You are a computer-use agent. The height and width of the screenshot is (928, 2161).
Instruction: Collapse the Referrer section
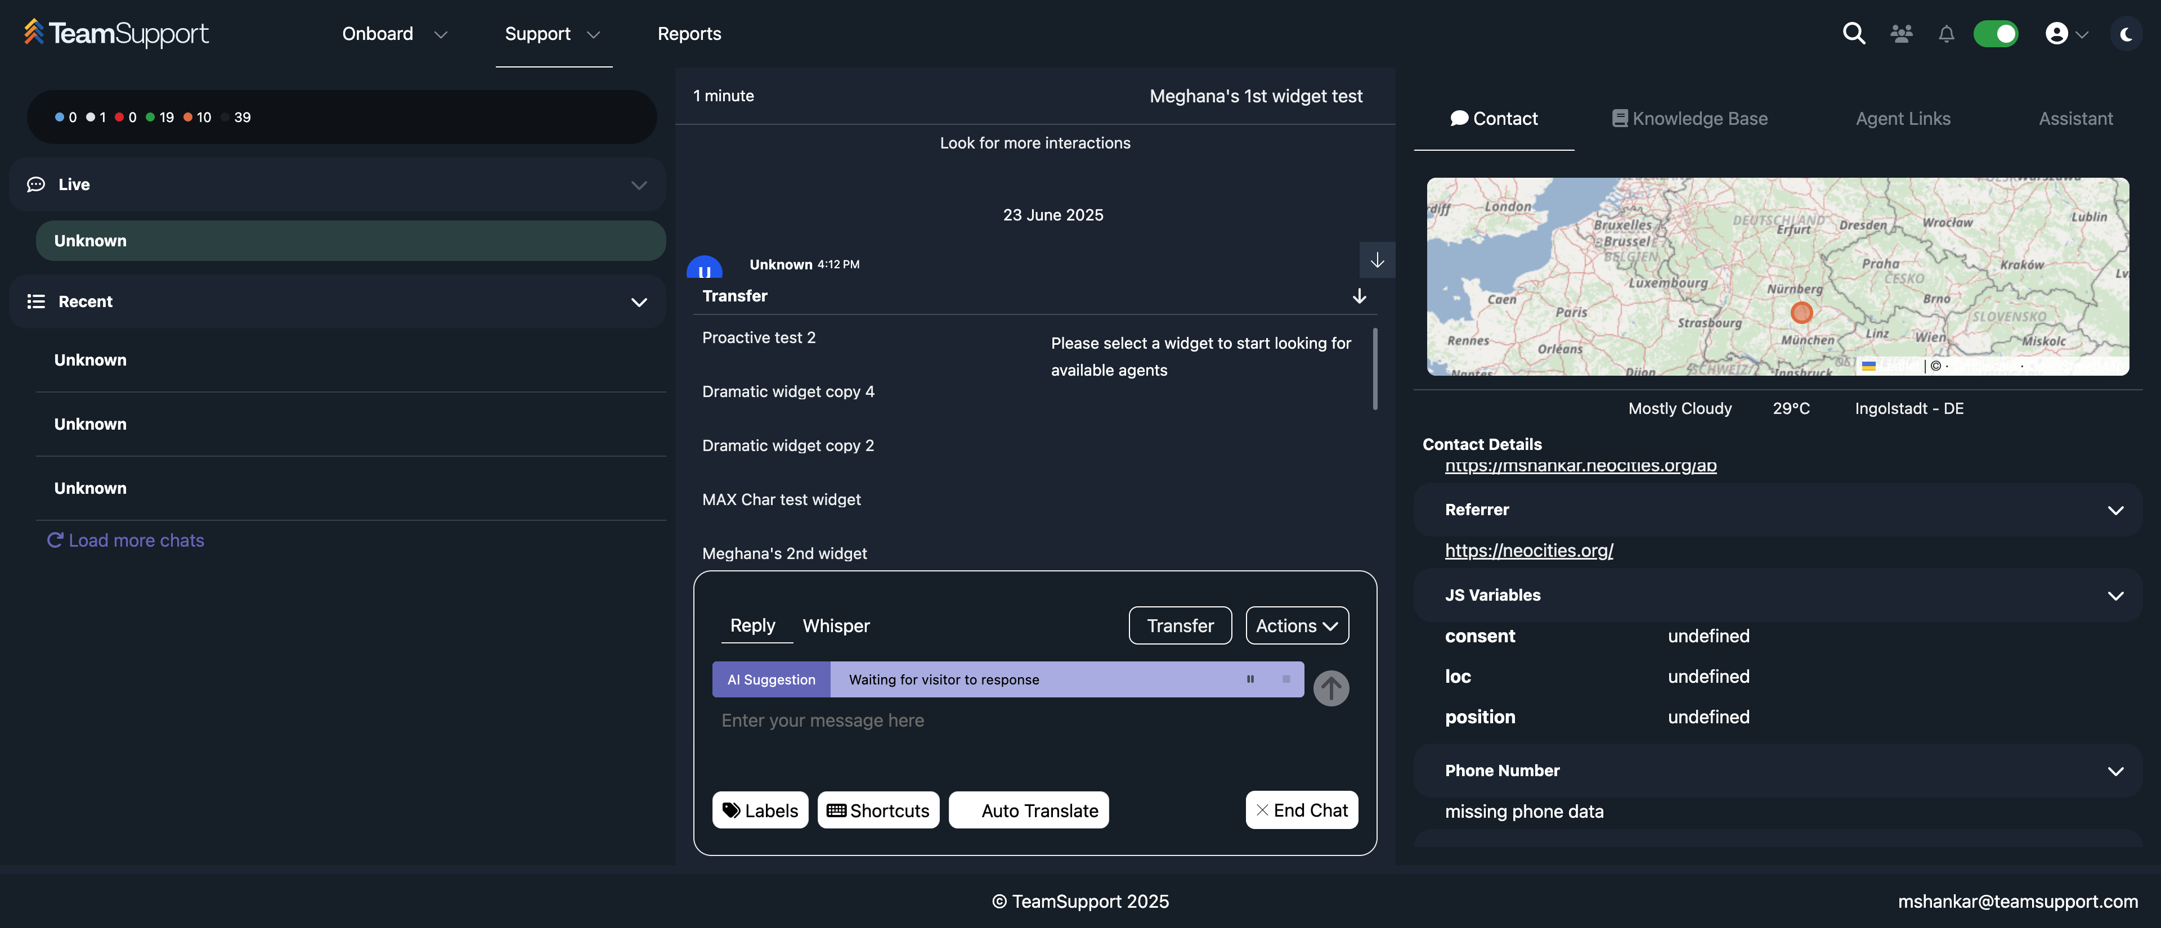[x=2115, y=510]
